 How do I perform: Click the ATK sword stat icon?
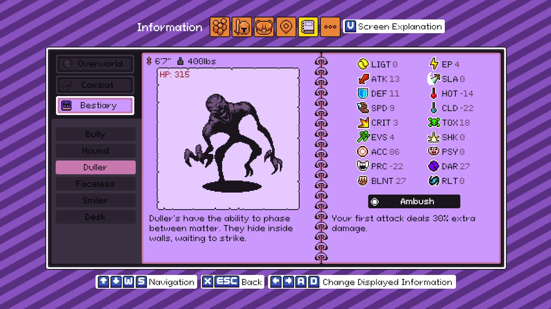[x=363, y=79]
